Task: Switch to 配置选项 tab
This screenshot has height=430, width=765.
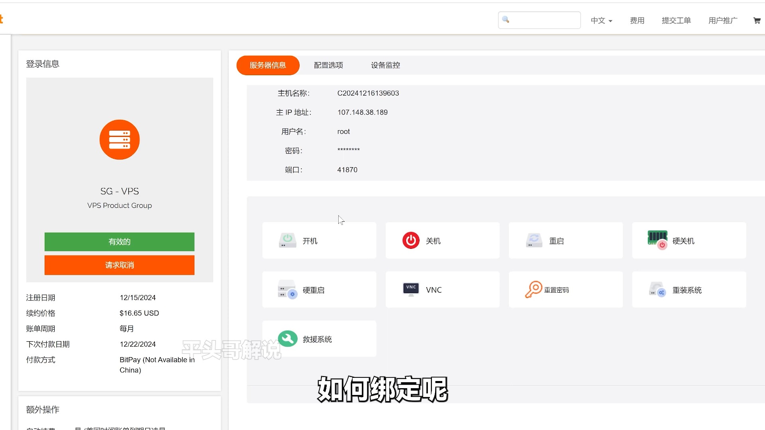Action: 328,65
